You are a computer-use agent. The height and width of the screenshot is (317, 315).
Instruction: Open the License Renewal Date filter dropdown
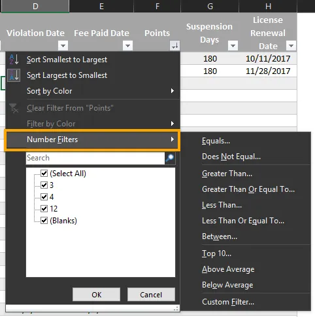(x=291, y=46)
